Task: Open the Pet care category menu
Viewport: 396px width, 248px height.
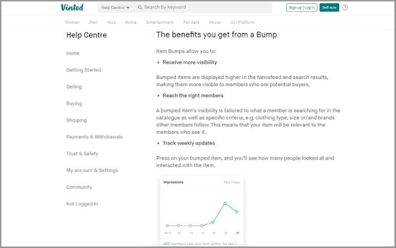Action: (x=192, y=22)
